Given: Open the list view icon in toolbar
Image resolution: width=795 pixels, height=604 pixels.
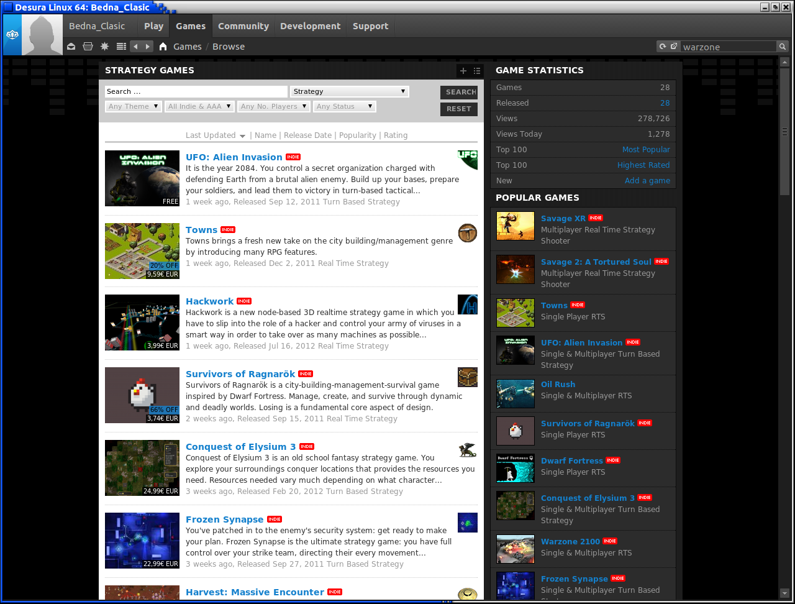Looking at the screenshot, I should point(121,47).
